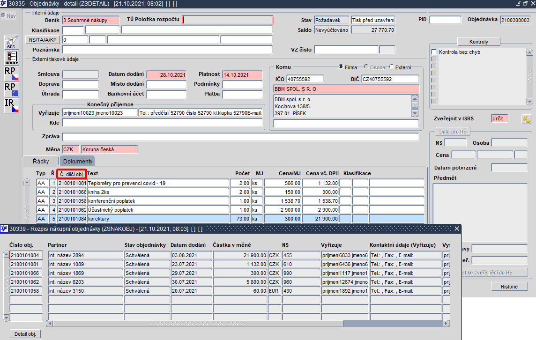
Task: Switch to the Řádky tab
Action: click(41, 161)
